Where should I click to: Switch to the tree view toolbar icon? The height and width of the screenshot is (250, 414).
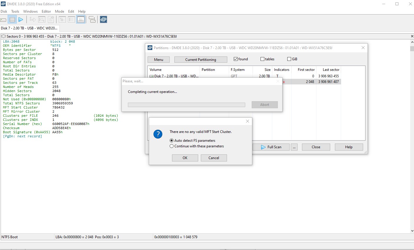(x=62, y=20)
